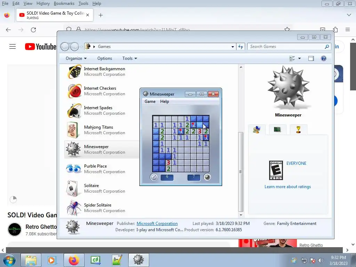
Task: Click the Minesweeper taskbar icon
Action: point(139,260)
